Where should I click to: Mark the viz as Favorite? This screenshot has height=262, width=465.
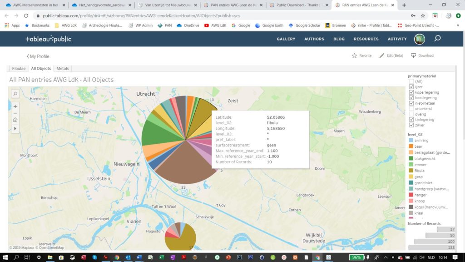pyautogui.click(x=362, y=55)
